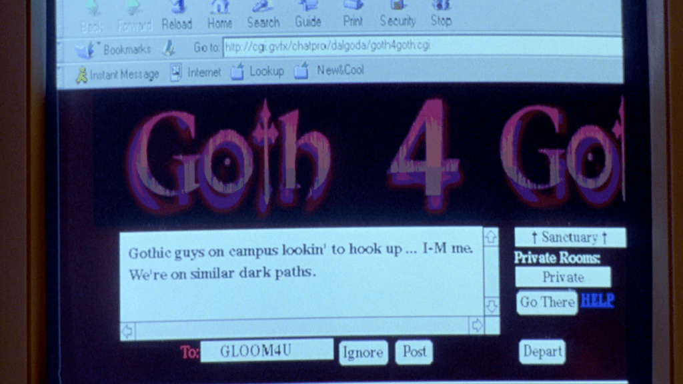Open the Bookmarks icon

coord(113,49)
